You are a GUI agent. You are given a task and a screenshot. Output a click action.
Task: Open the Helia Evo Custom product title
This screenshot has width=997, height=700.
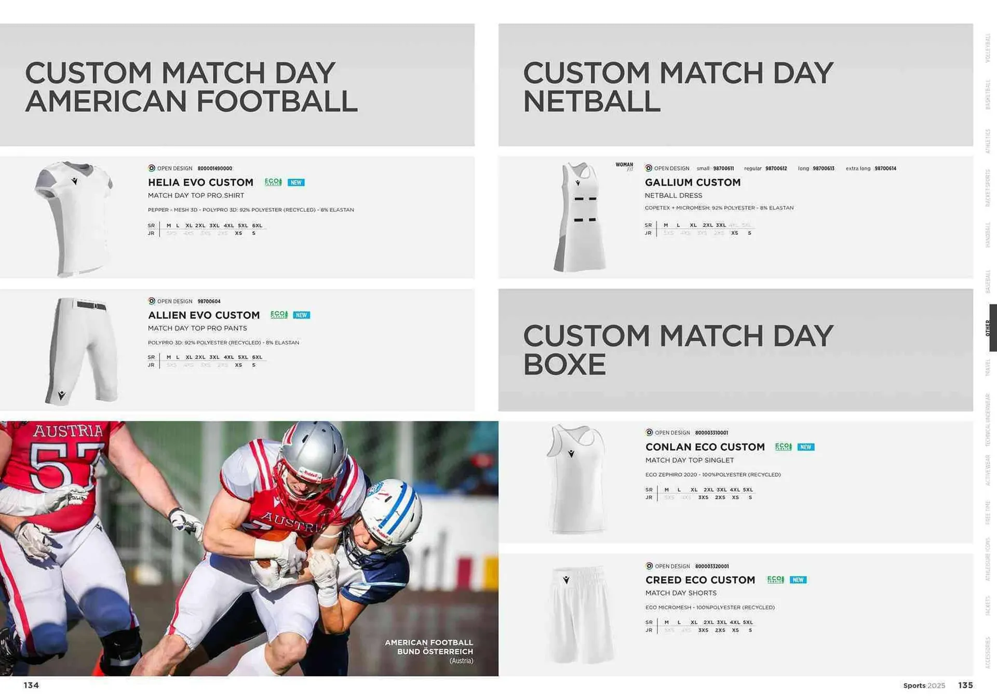[200, 183]
